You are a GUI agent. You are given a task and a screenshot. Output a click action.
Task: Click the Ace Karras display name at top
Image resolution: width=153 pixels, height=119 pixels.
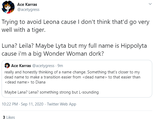click(x=27, y=5)
